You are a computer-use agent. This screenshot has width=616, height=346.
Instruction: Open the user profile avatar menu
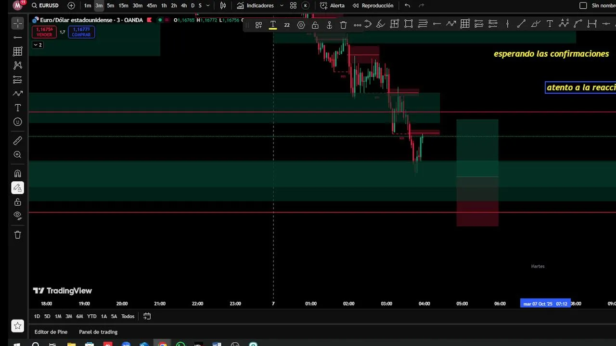18,5
